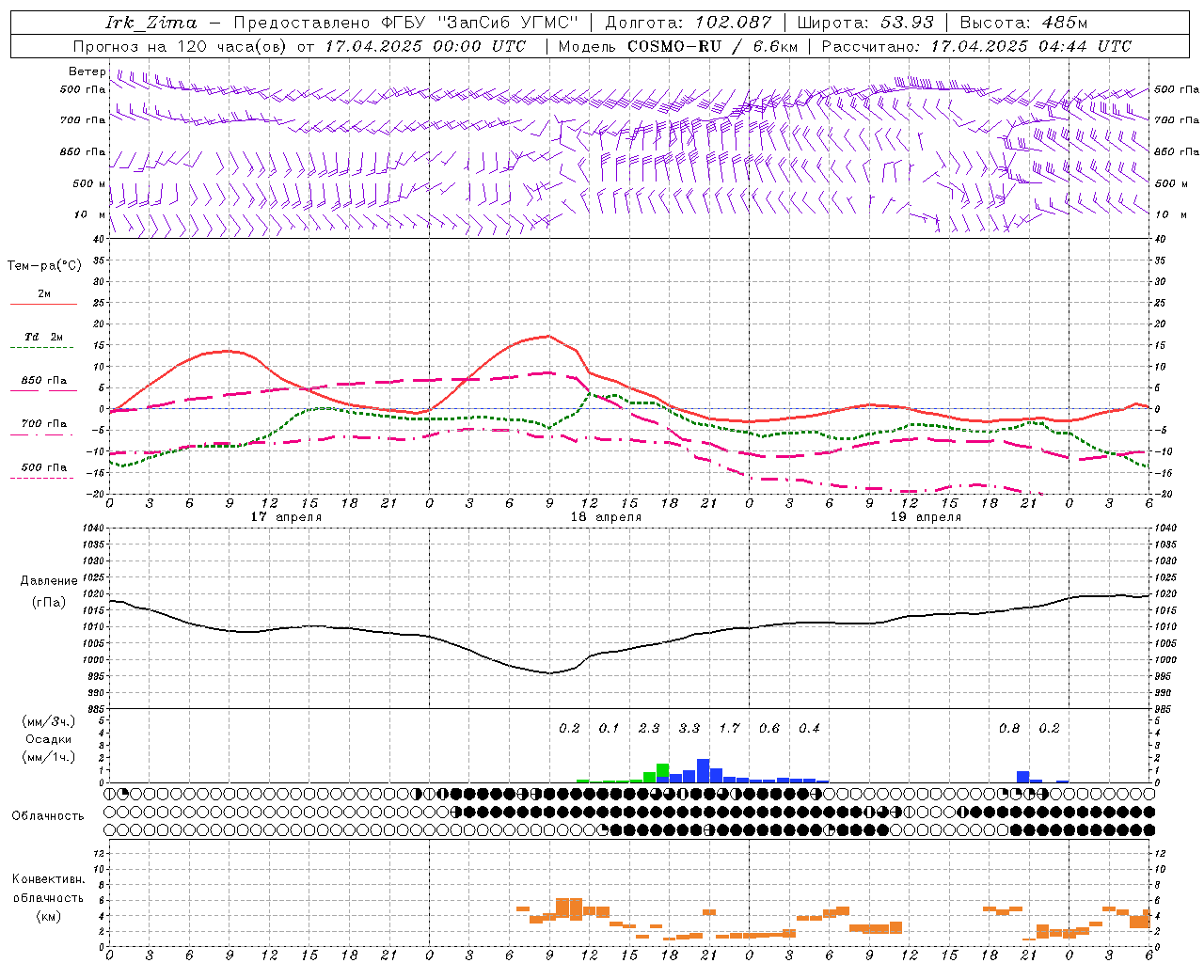Image resolution: width=1204 pixels, height=963 pixels.
Task: Click the 700 гПа entry in temperature legend
Action: click(44, 424)
